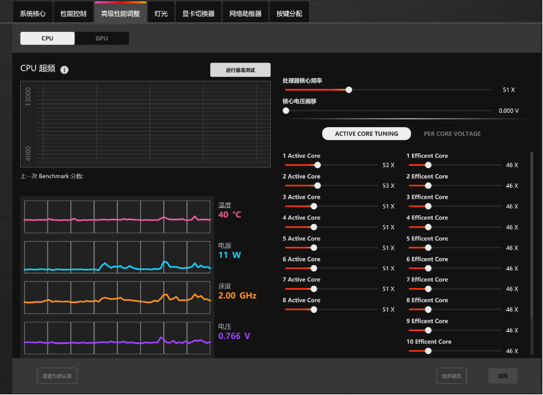Open the 性能控制 tab

pyautogui.click(x=73, y=13)
